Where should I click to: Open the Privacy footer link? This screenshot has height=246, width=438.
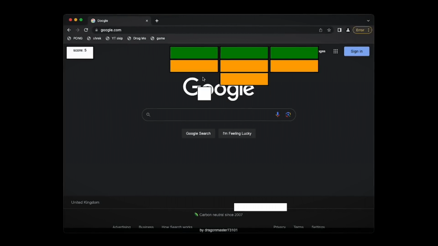click(x=280, y=227)
